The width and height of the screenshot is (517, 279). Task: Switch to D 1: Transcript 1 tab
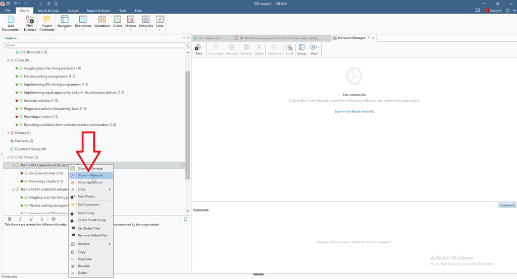pos(210,38)
